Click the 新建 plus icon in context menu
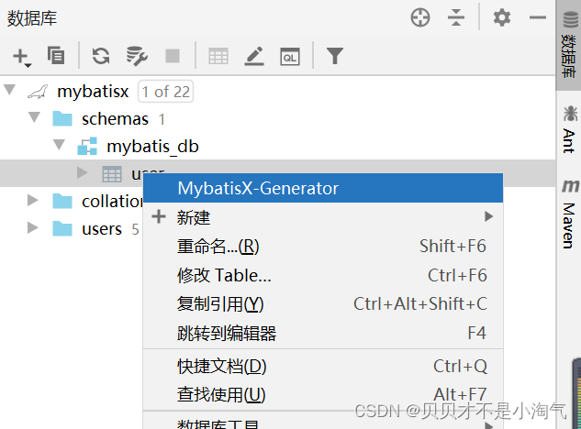This screenshot has width=581, height=429. [x=159, y=216]
